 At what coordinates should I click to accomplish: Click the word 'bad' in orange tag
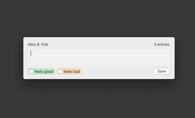pos(77,72)
